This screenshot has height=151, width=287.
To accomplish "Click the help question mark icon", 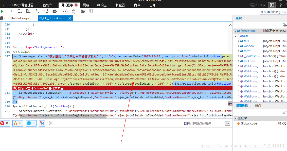I will coord(281,5).
